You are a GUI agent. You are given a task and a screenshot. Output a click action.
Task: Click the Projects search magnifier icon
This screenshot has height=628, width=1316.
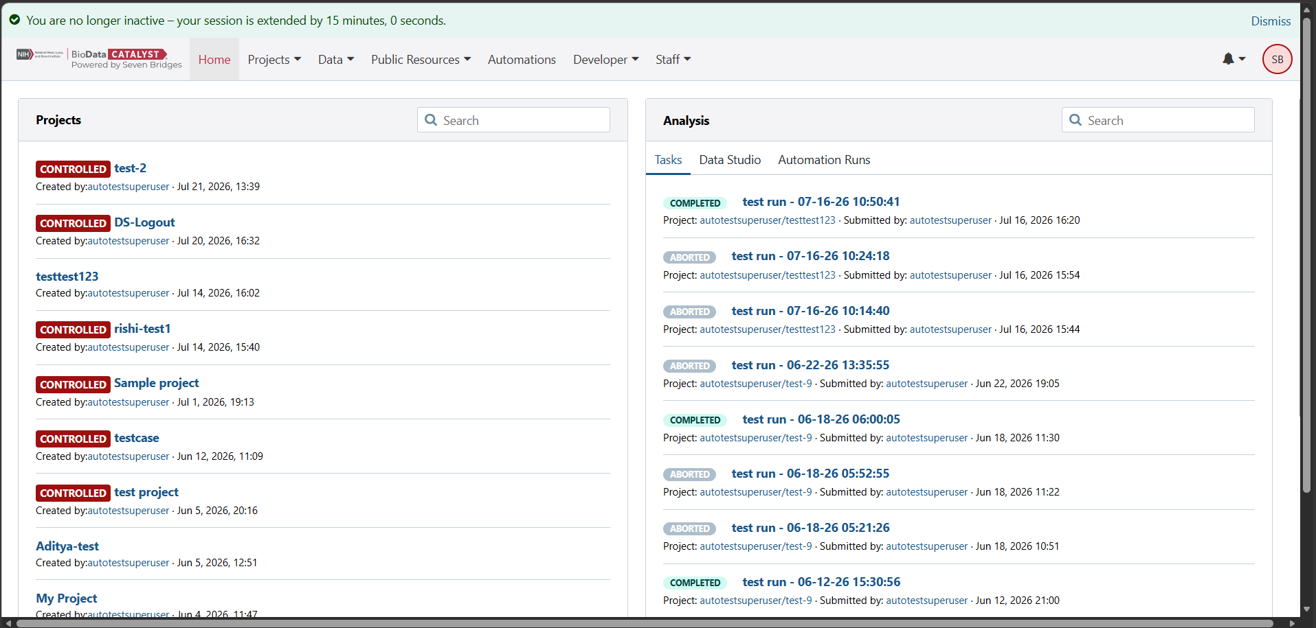431,120
